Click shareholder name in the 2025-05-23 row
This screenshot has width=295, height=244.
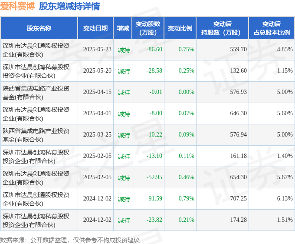36,50
